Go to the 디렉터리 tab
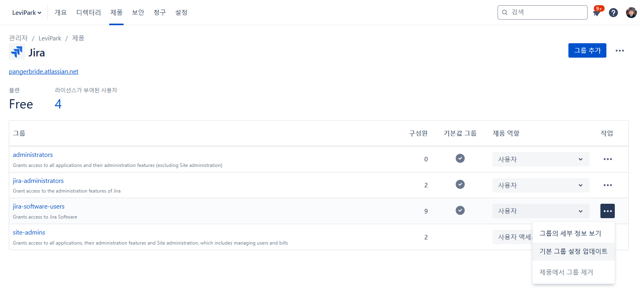The width and height of the screenshot is (640, 291). 89,12
